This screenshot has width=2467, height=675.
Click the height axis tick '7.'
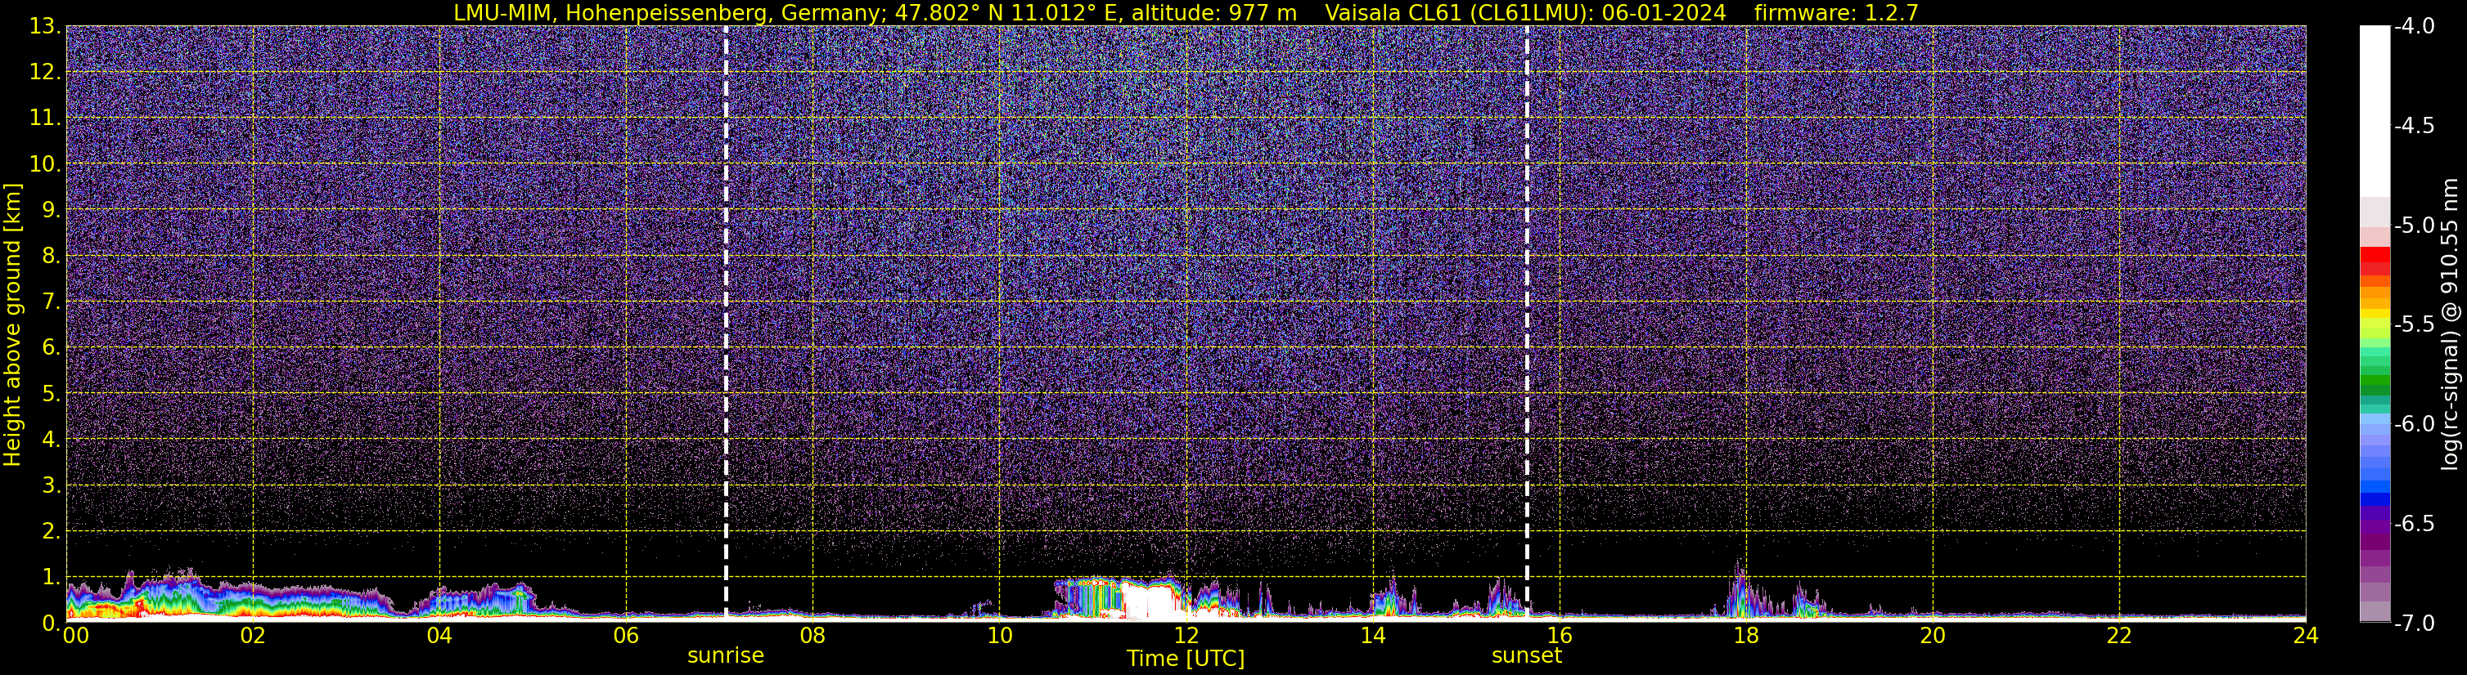tap(52, 302)
